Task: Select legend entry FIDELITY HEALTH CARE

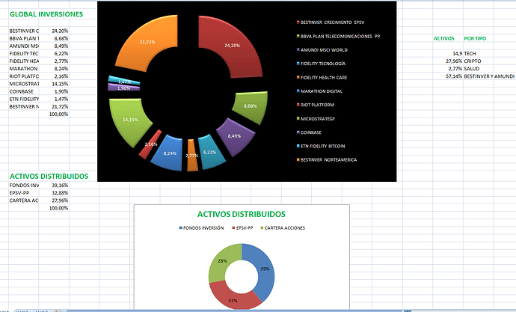Action: pos(322,77)
